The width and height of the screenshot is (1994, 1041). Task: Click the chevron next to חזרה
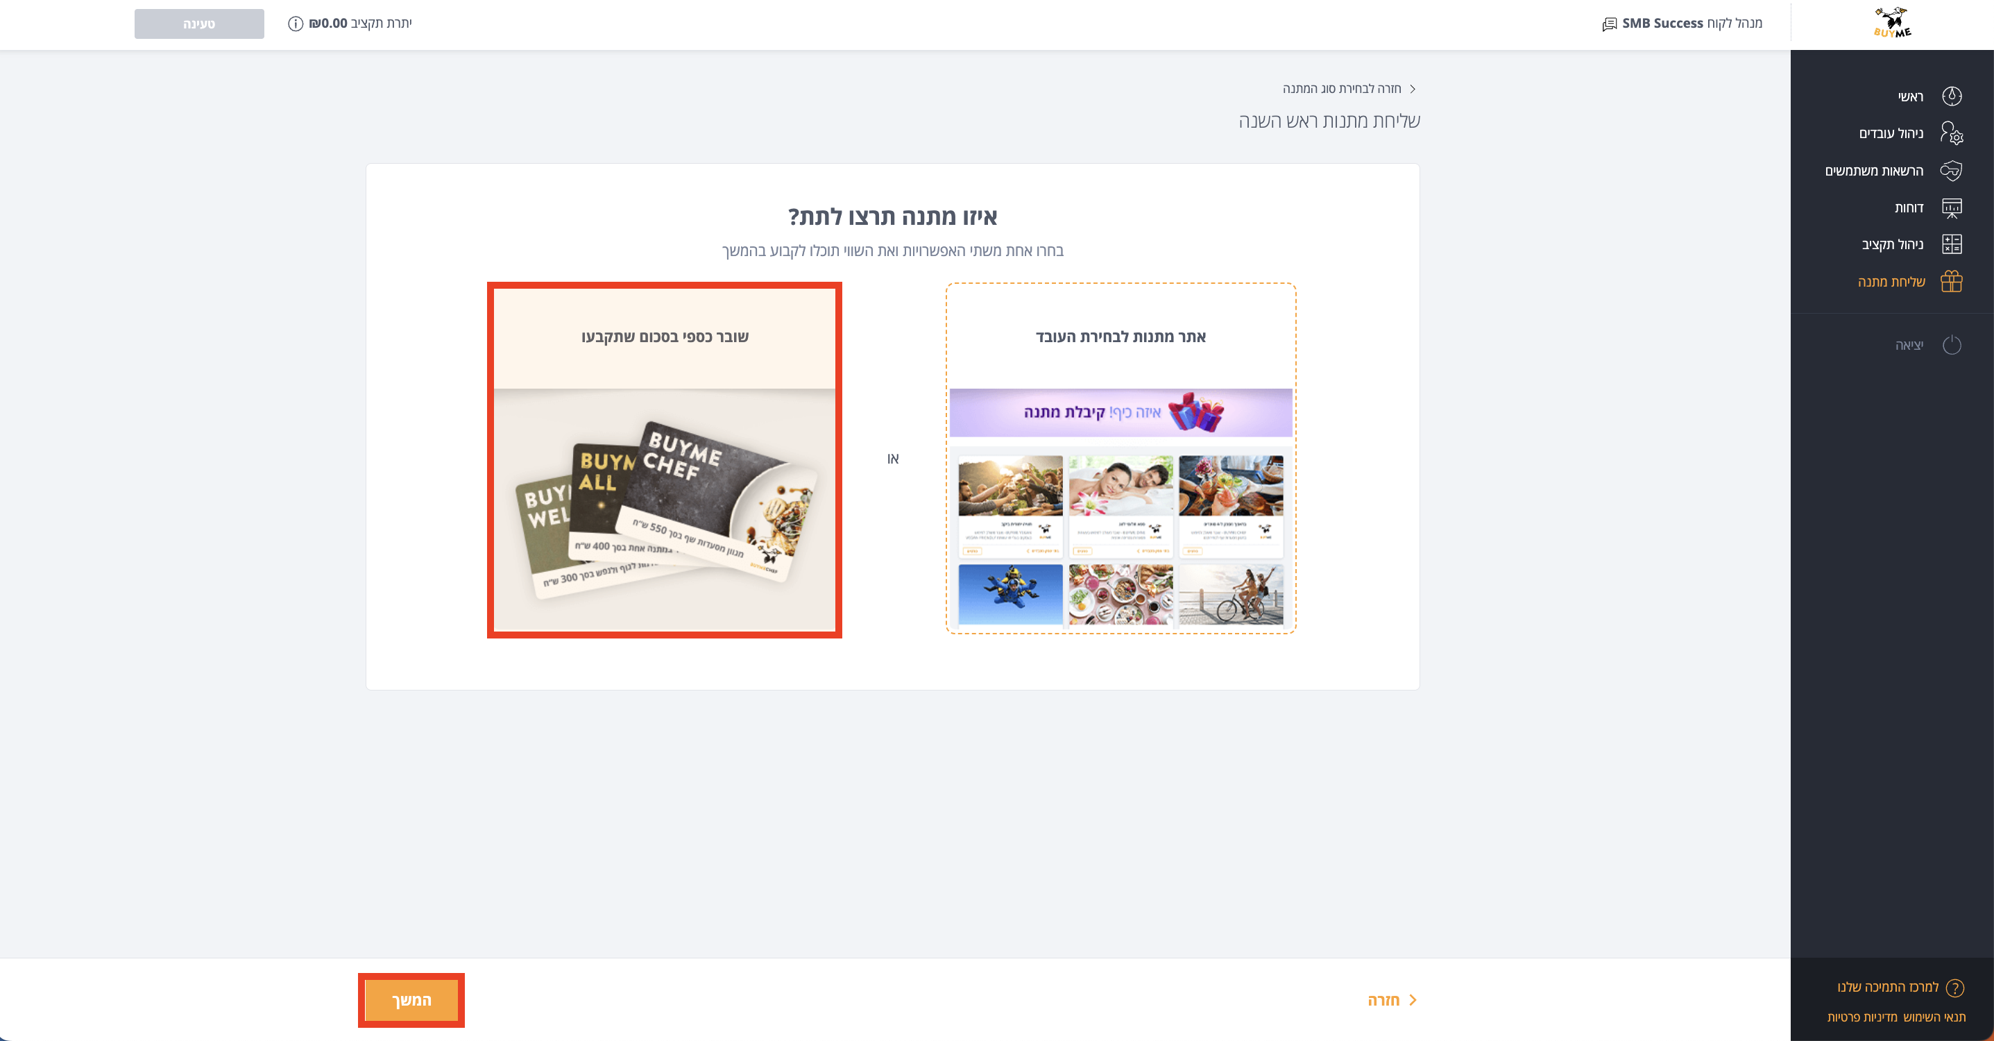point(1413,1000)
